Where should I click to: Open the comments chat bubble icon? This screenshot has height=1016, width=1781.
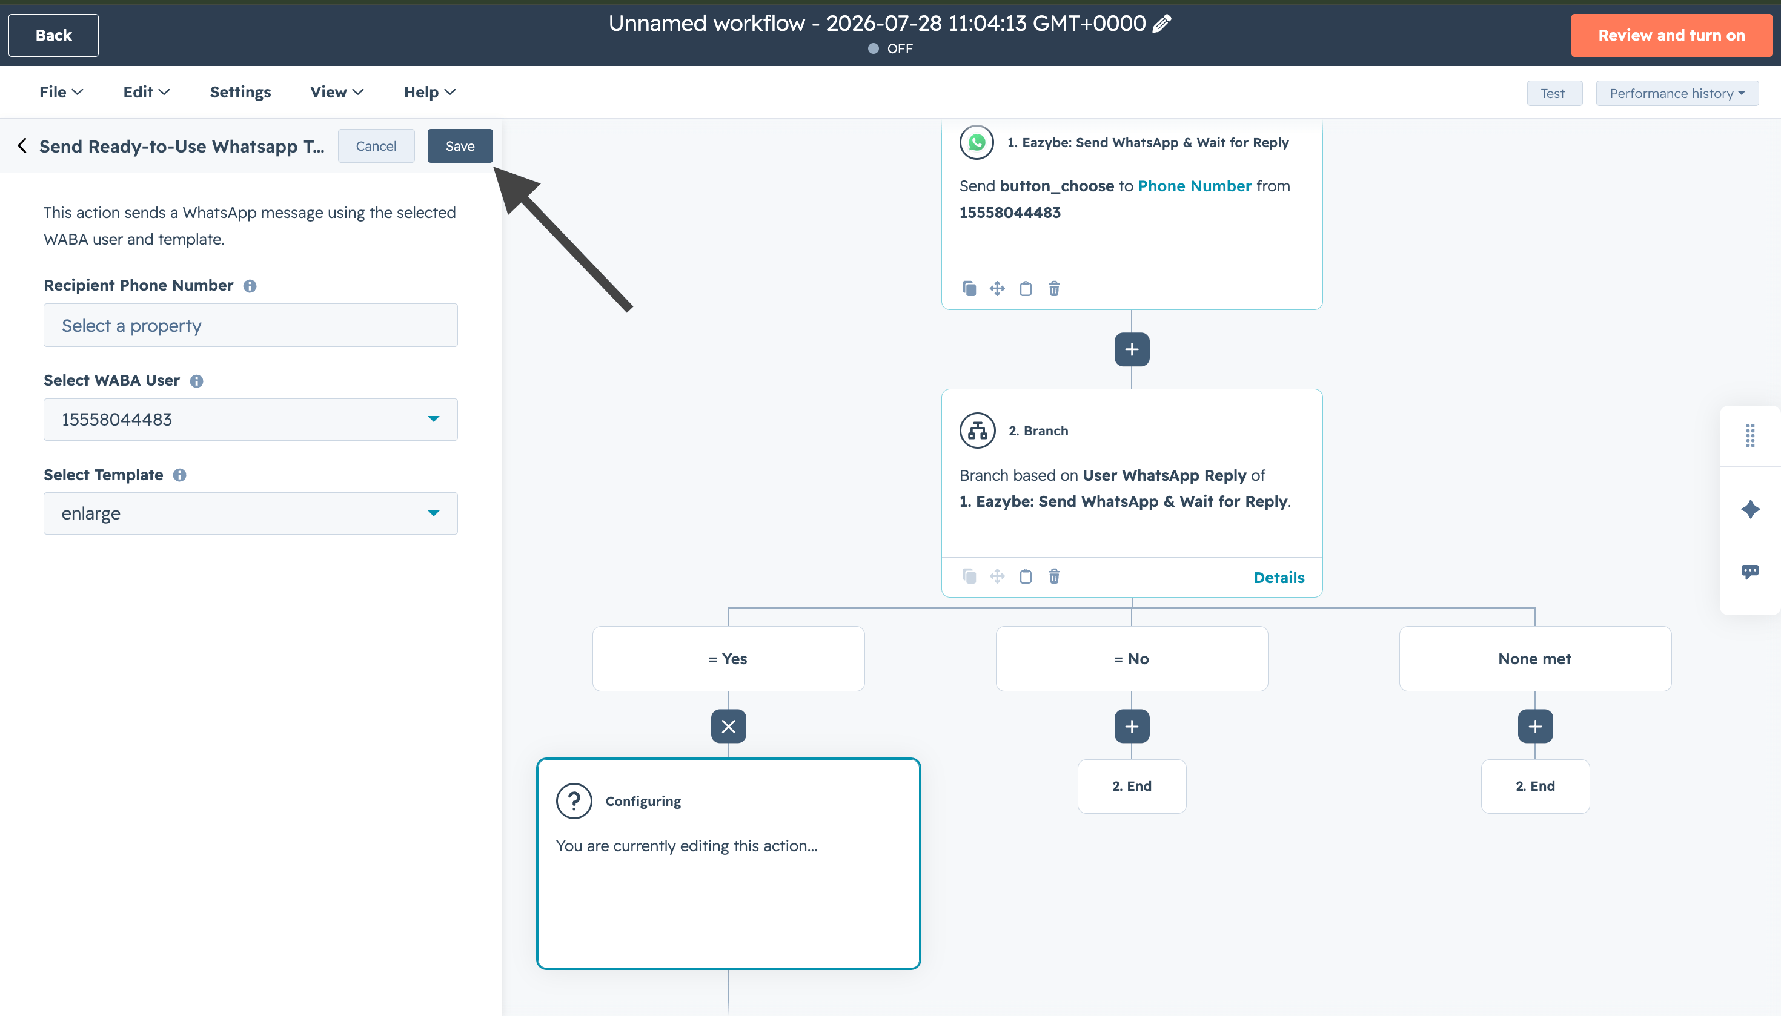[1749, 572]
